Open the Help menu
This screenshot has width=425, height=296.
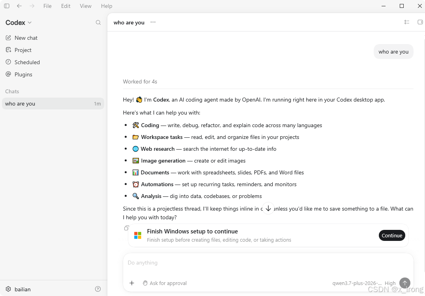pos(107,6)
